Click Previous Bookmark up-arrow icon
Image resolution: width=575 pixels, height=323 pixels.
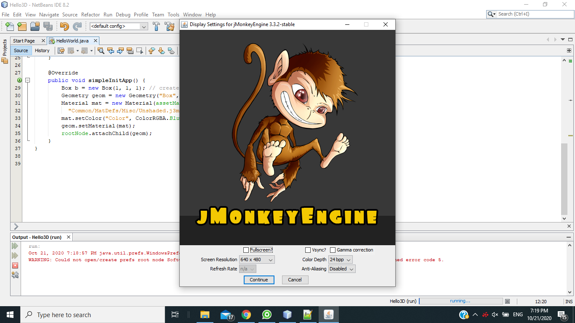pos(152,50)
